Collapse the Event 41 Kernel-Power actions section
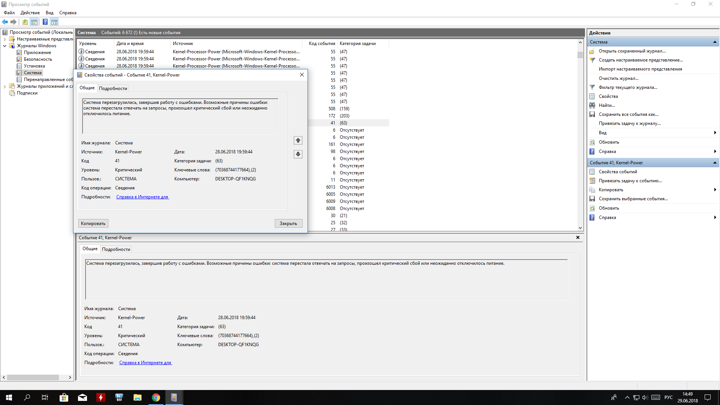Image resolution: width=720 pixels, height=405 pixels. click(x=715, y=163)
